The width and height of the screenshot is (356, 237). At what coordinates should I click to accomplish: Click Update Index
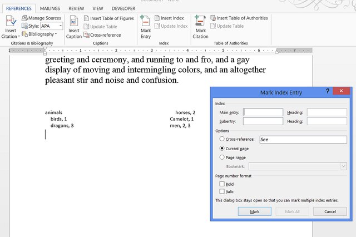coord(171,26)
